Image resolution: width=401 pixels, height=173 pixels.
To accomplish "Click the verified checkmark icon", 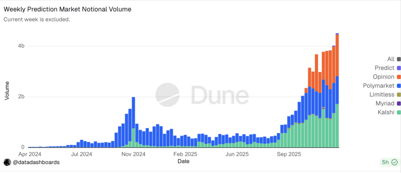I will click(394, 162).
